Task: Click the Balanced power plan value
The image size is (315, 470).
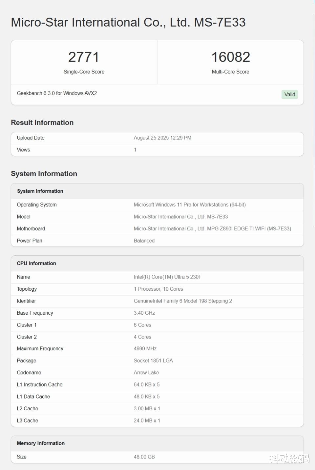Action: tap(144, 241)
